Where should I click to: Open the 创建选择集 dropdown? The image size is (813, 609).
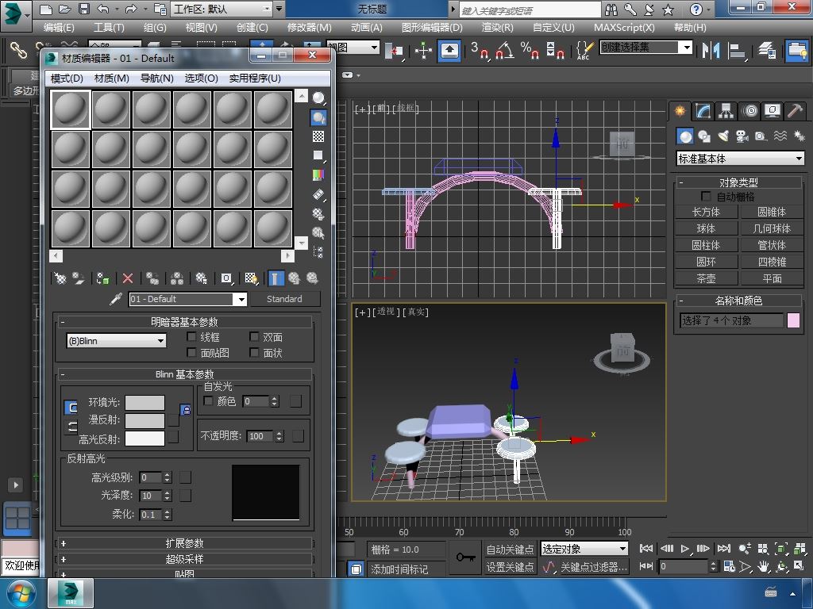(x=646, y=47)
